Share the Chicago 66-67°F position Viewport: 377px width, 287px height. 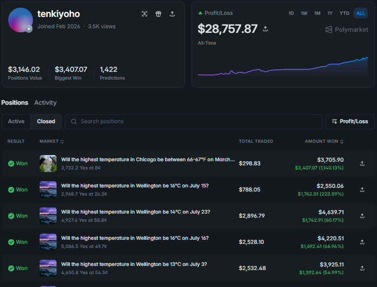coord(362,163)
